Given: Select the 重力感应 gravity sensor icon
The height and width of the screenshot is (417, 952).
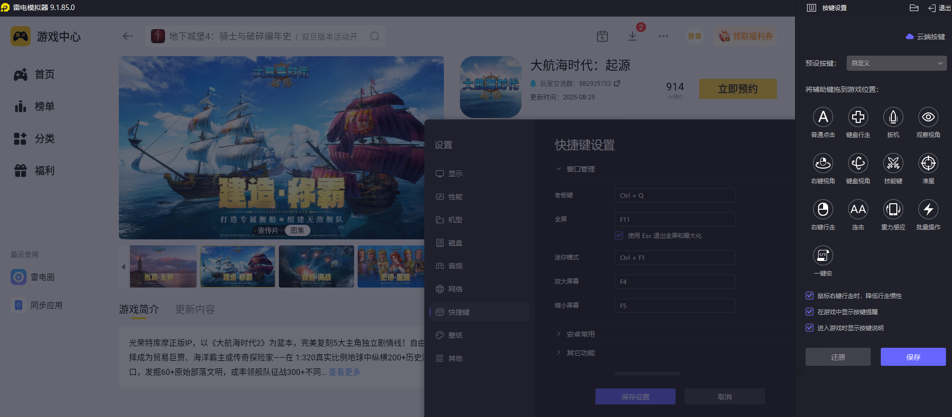Looking at the screenshot, I should [x=893, y=210].
